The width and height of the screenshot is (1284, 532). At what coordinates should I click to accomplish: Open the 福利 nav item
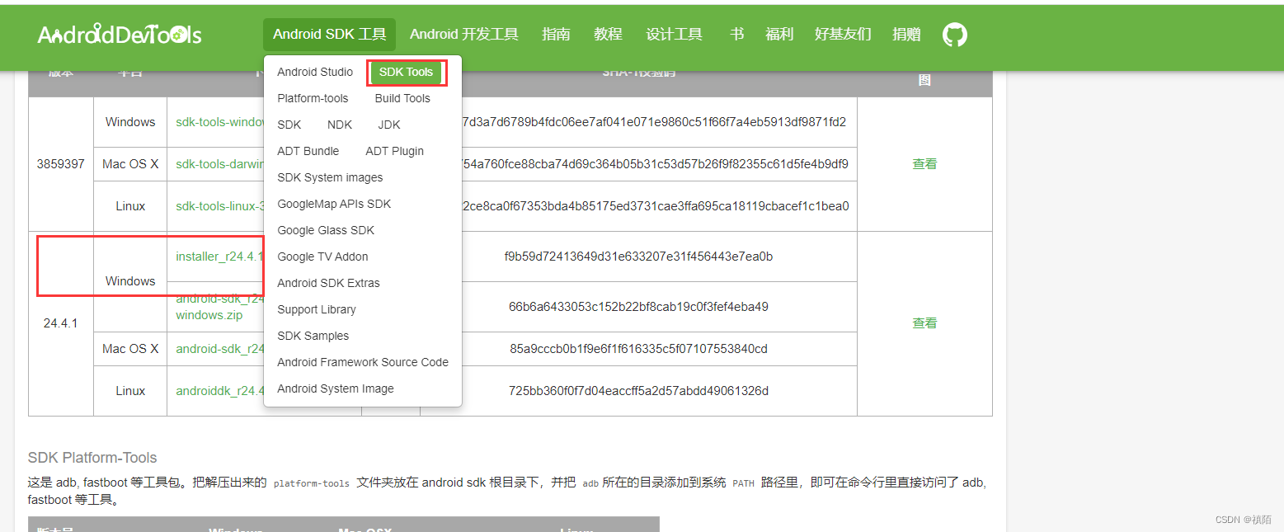coord(779,35)
